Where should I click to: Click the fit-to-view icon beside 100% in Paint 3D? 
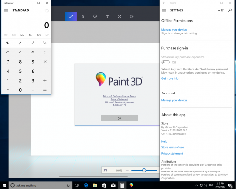(106, 170)
